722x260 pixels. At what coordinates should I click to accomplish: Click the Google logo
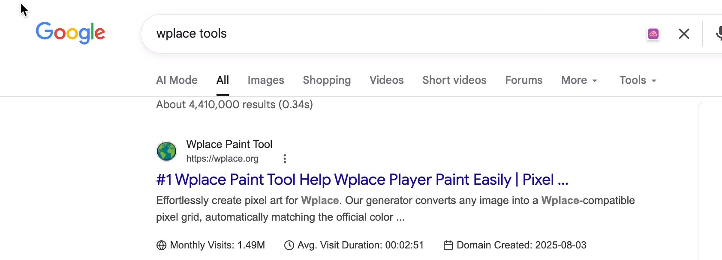pyautogui.click(x=70, y=32)
